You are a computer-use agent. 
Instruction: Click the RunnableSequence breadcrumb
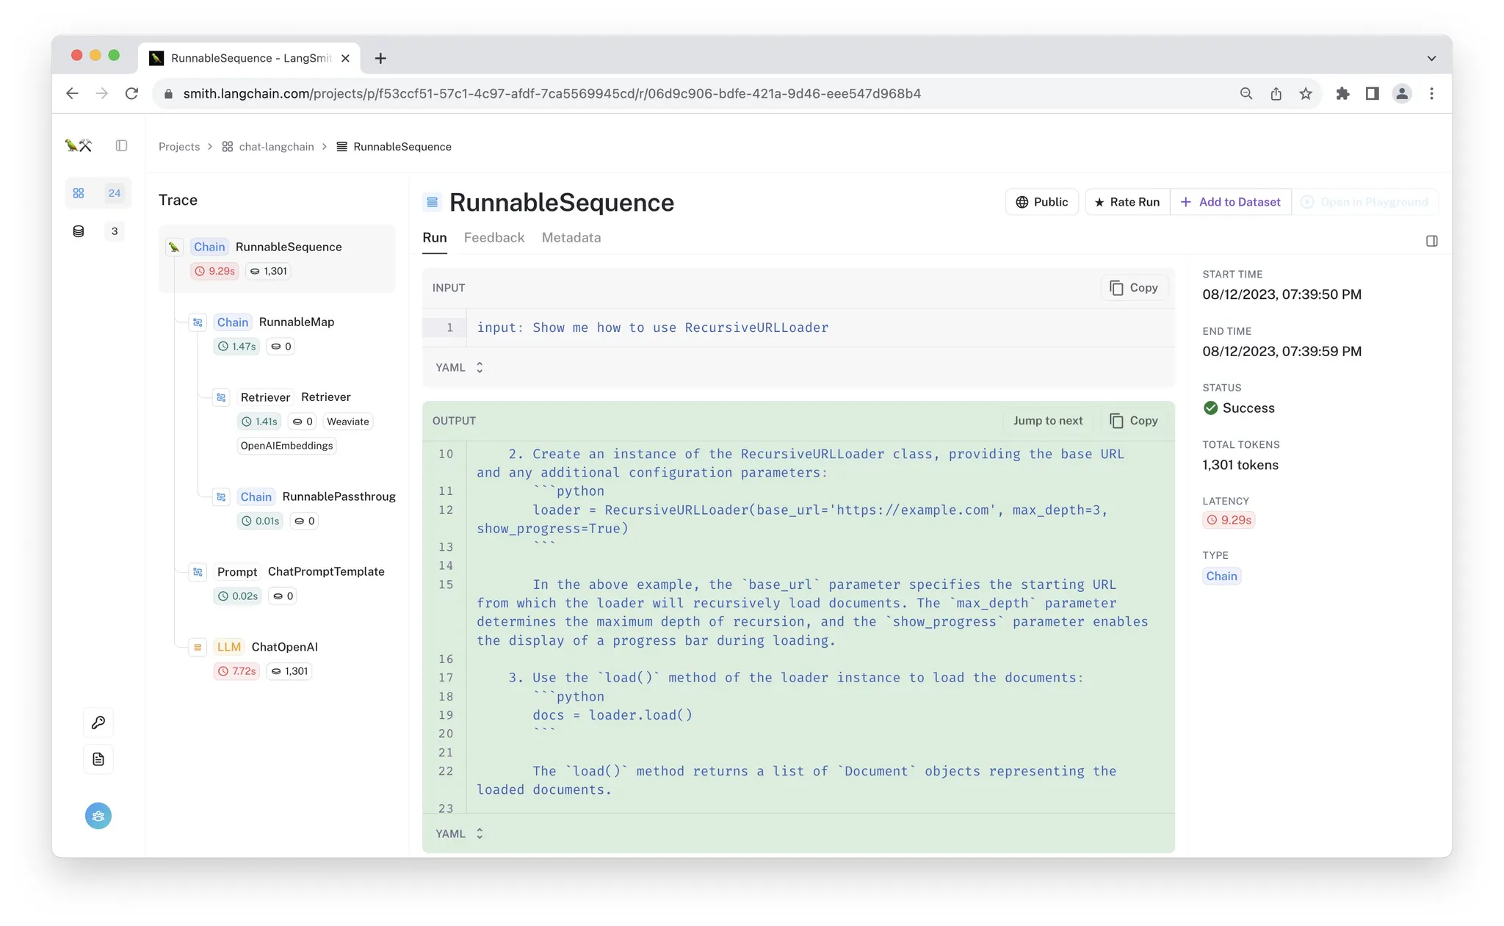pyautogui.click(x=394, y=146)
